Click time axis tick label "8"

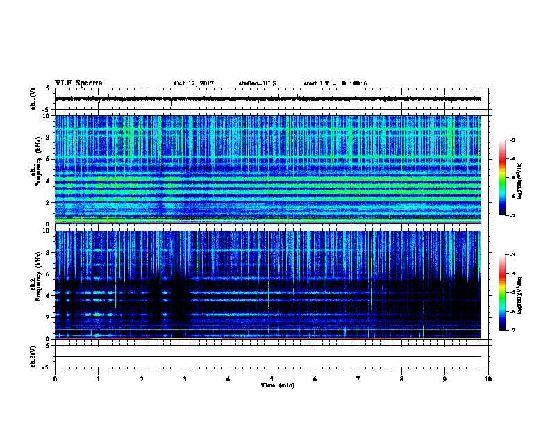[401, 379]
